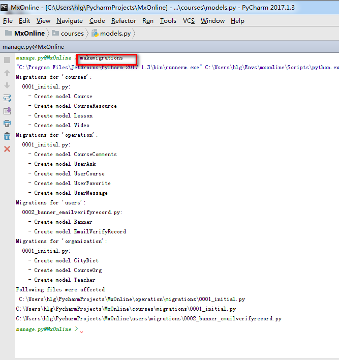Screen dimensions: 339x360
Task: Click the models.py Python file icon in breadcrumb
Action: [95, 34]
